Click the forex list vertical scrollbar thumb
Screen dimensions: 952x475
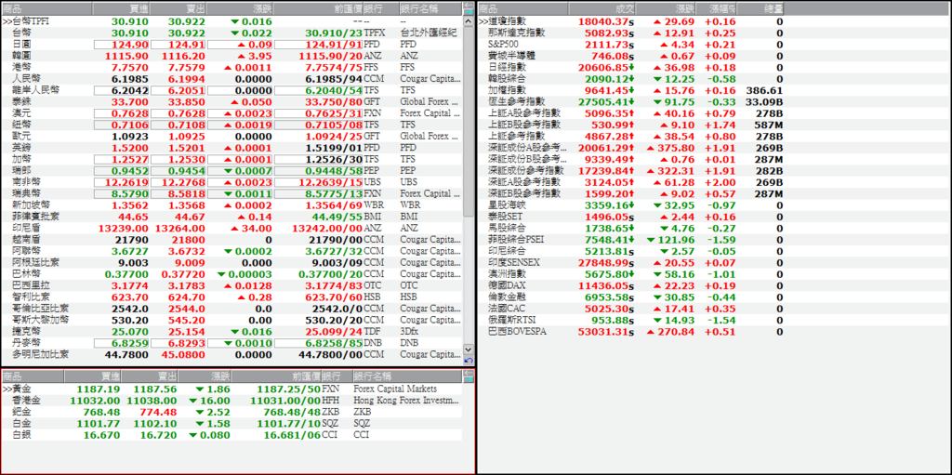[469, 122]
